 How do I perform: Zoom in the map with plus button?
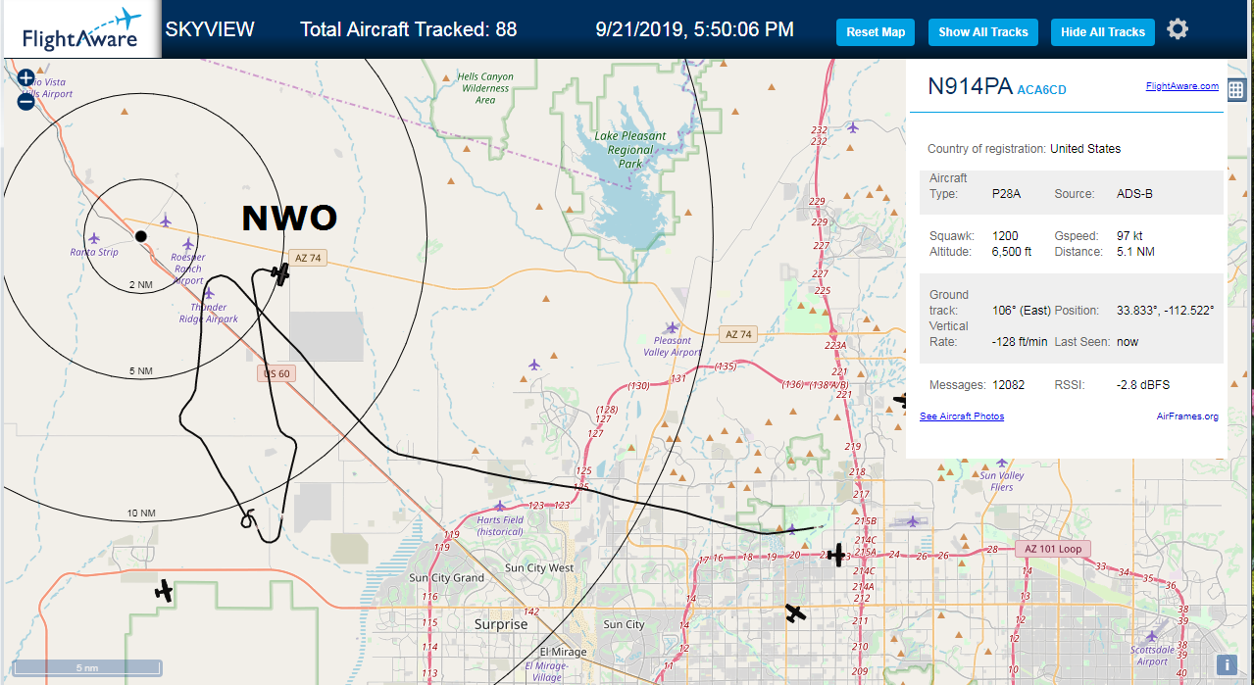(x=25, y=77)
